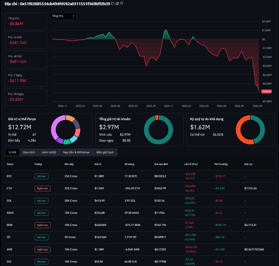Click the AVAX Dài hạn badge
The height and width of the screenshot is (266, 279).
(x=41, y=213)
